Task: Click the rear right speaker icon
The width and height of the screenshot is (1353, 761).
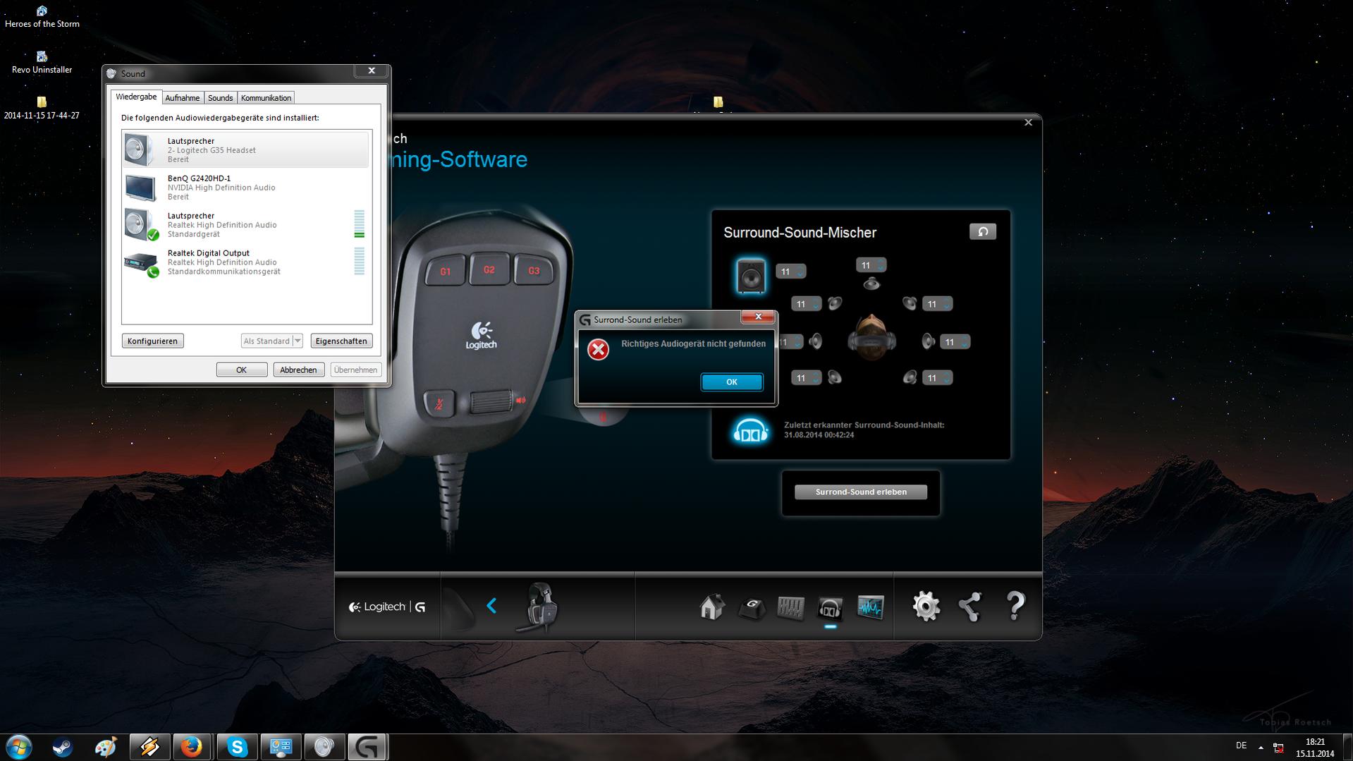Action: coord(910,377)
